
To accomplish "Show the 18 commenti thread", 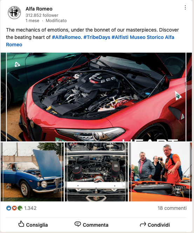I will click(172, 208).
